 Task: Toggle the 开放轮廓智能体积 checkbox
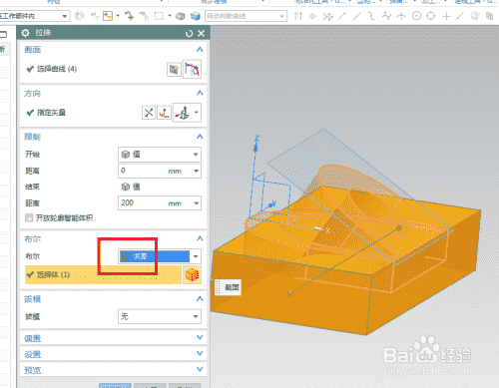29,217
